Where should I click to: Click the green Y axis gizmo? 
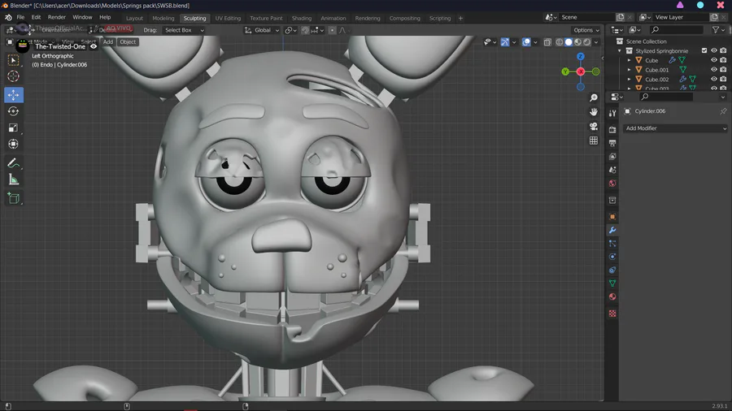pyautogui.click(x=565, y=71)
